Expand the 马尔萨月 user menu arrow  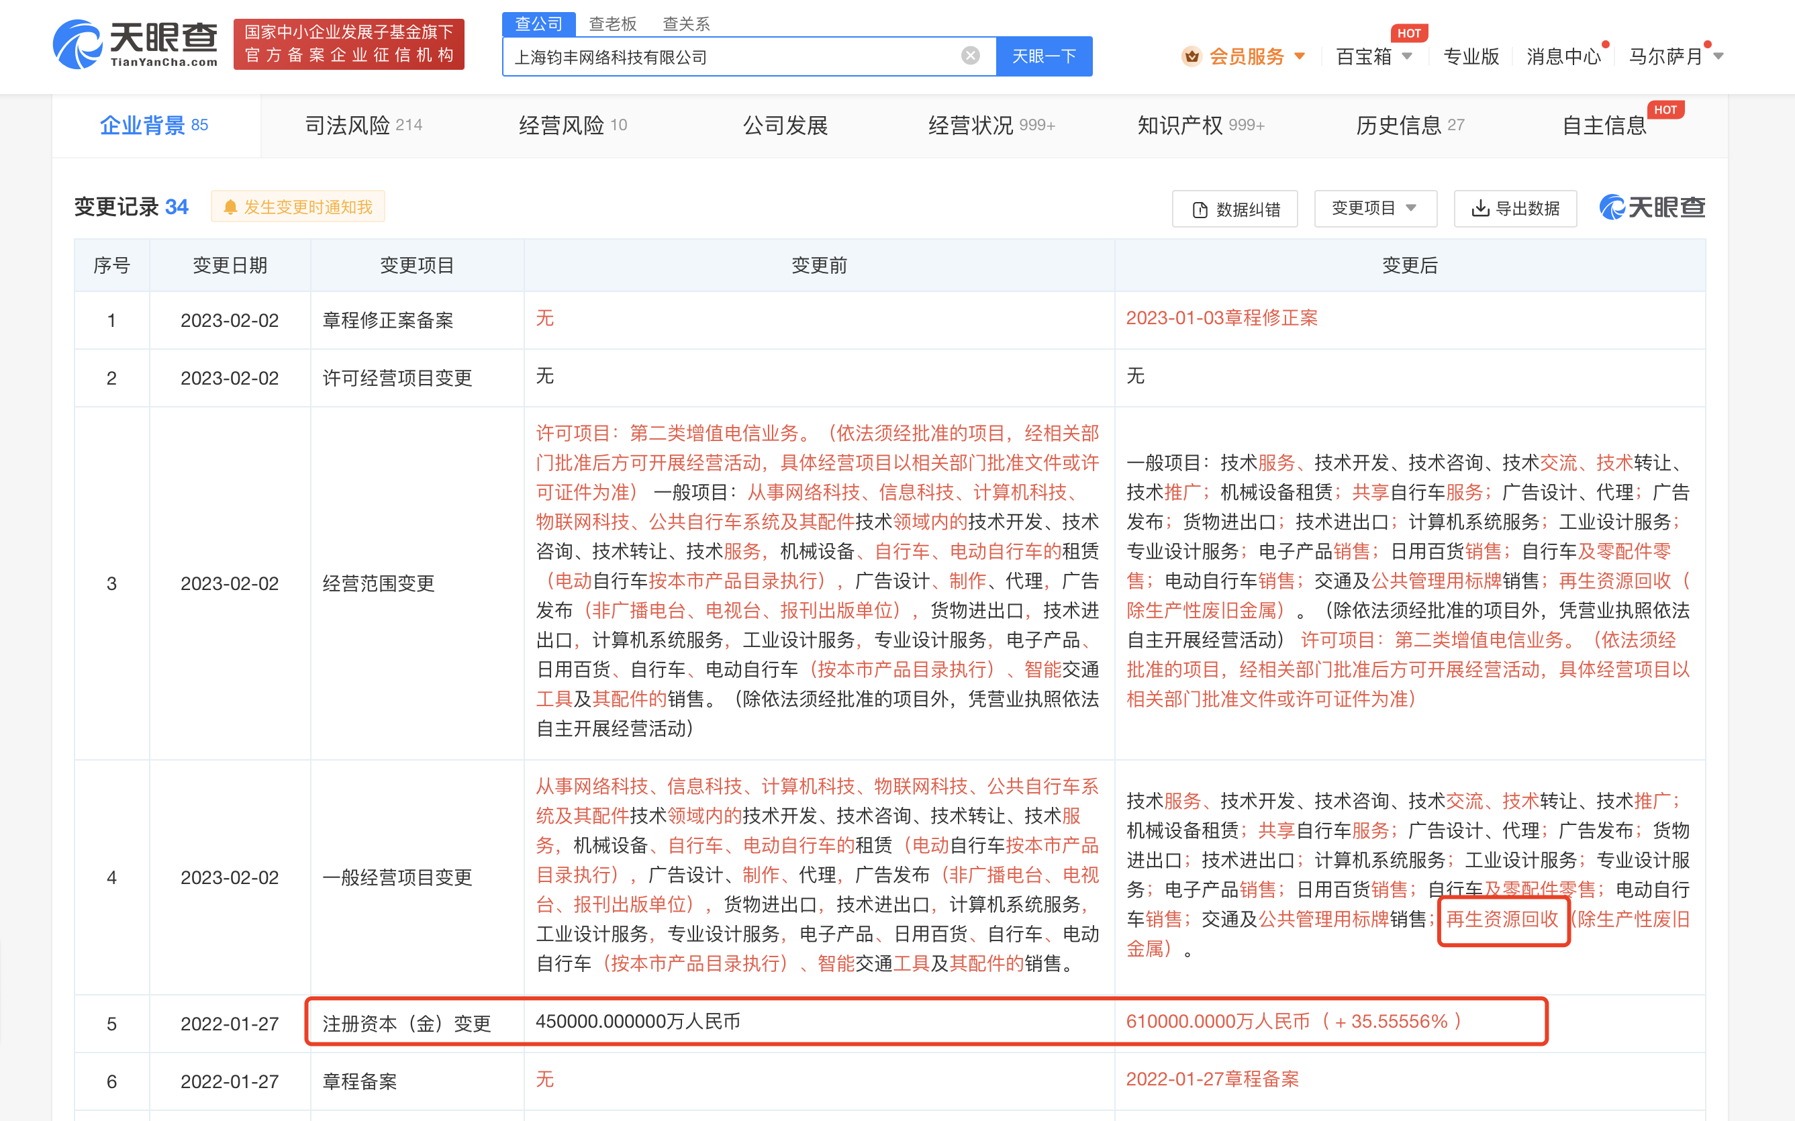click(x=1718, y=56)
